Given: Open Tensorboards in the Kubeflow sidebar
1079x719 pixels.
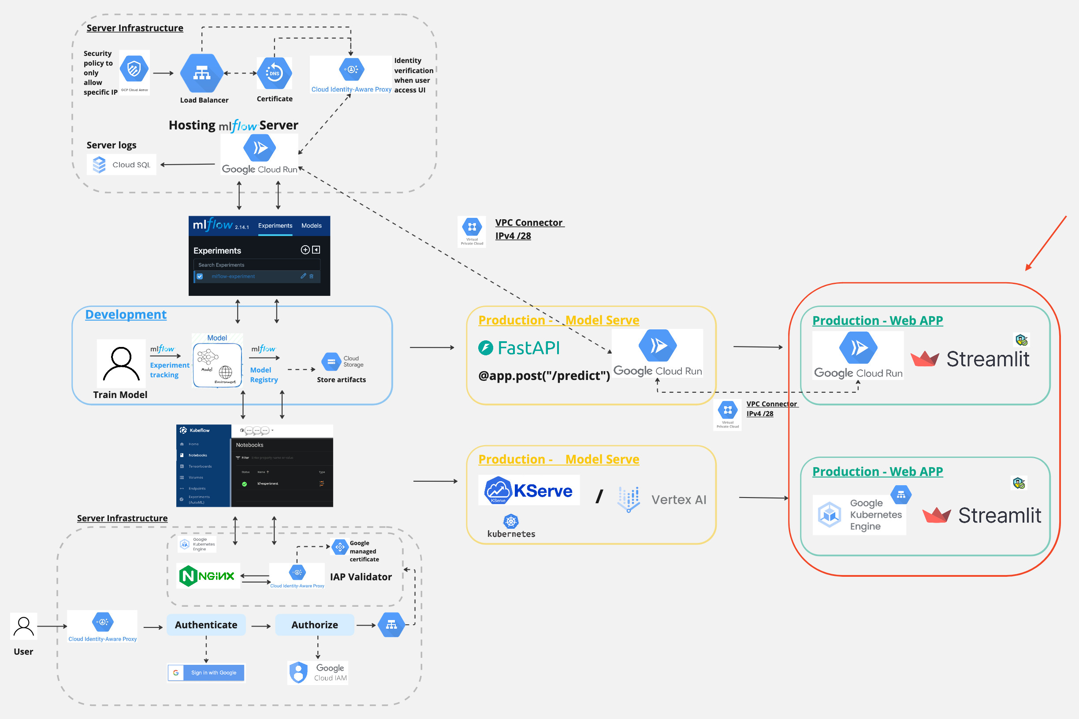Looking at the screenshot, I should 200,466.
